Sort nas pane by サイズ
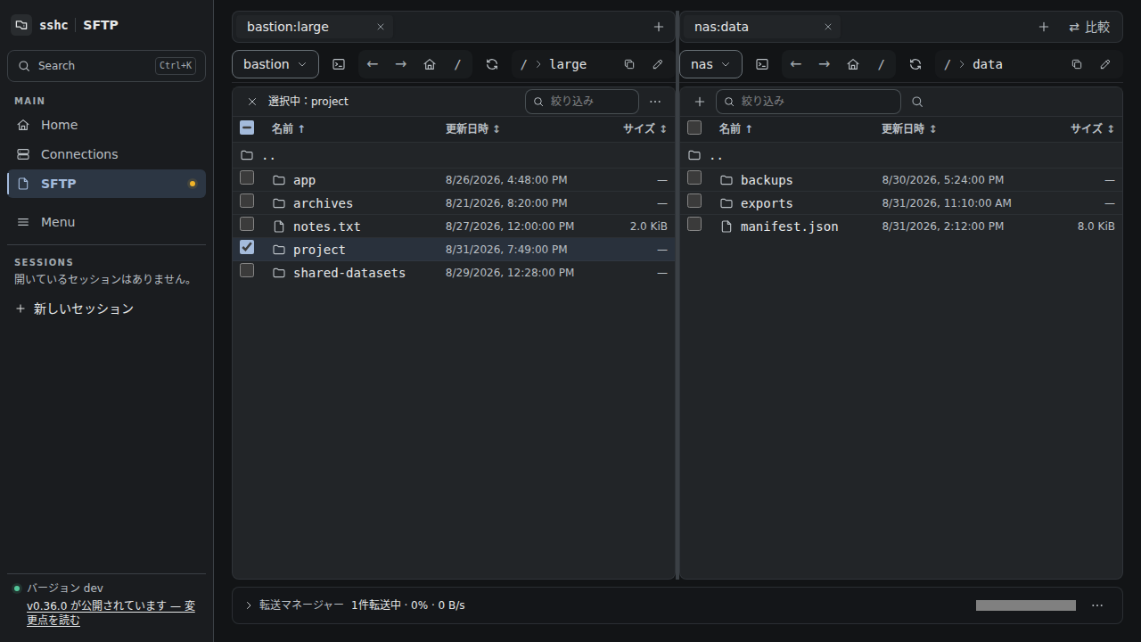Viewport: 1141px width, 642px height. [x=1093, y=128]
